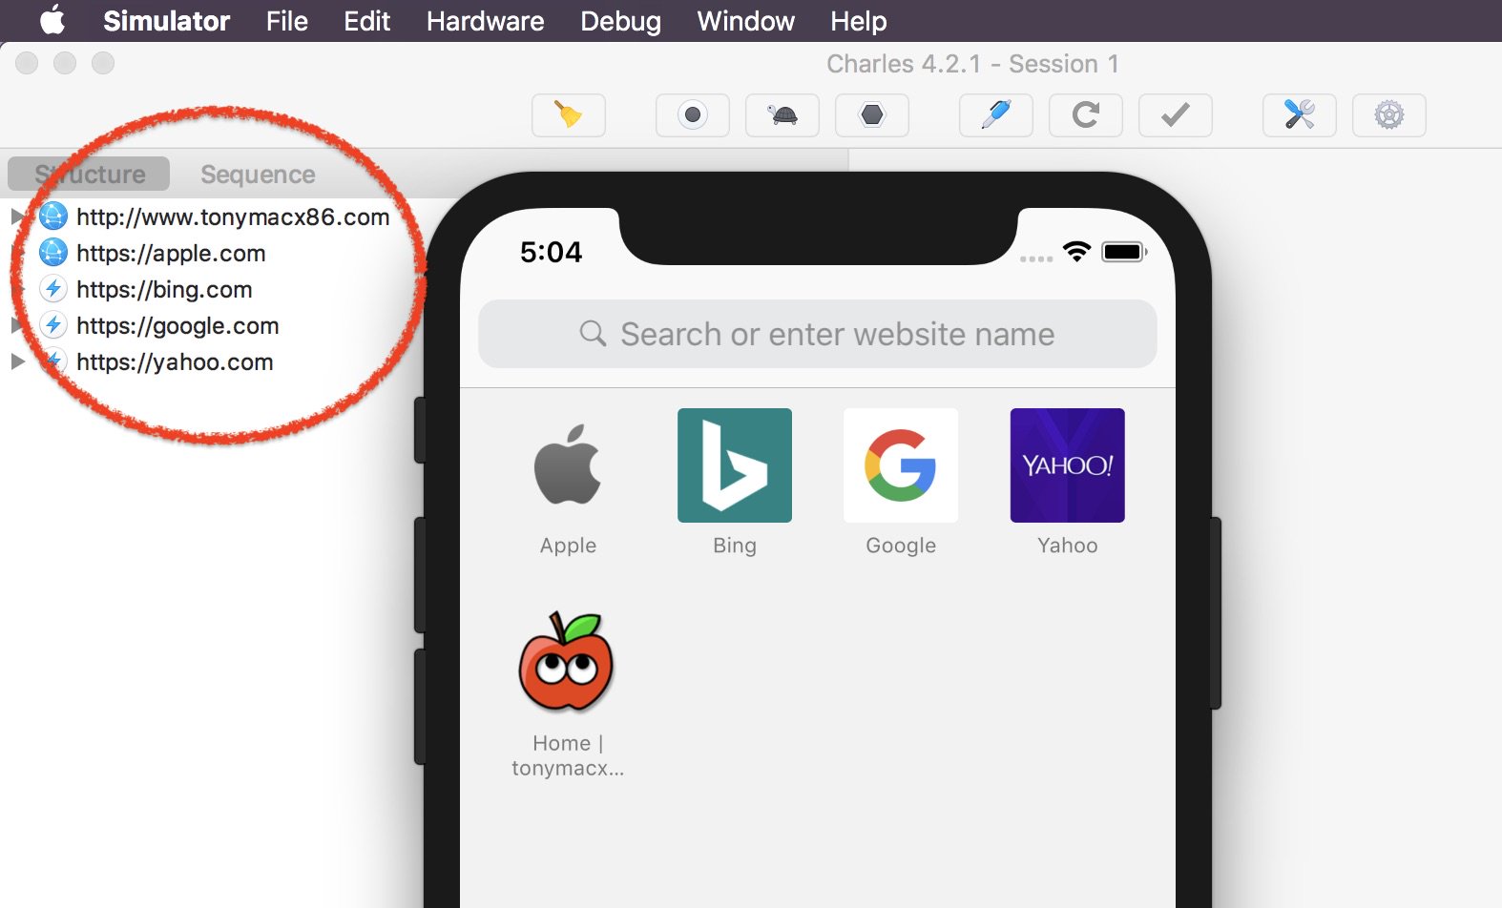Click the lightning icon beside google.com

pos(53,325)
